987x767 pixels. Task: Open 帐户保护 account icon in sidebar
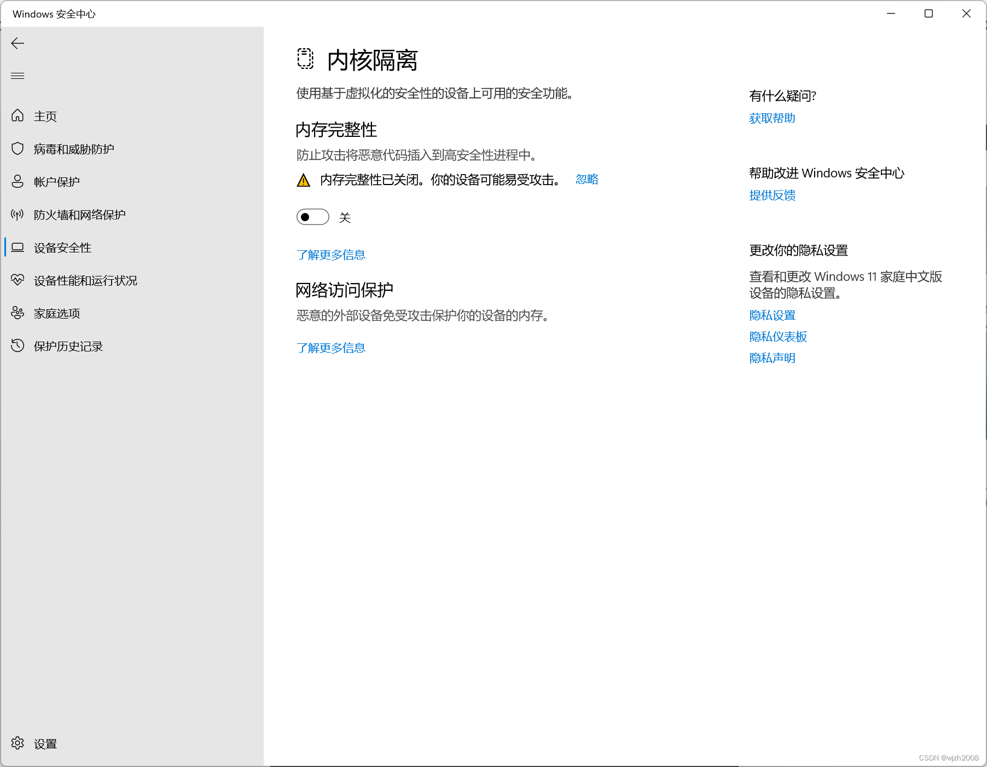17,181
